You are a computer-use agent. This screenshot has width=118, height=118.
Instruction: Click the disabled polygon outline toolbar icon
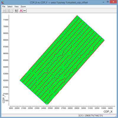pyautogui.click(x=11, y=11)
